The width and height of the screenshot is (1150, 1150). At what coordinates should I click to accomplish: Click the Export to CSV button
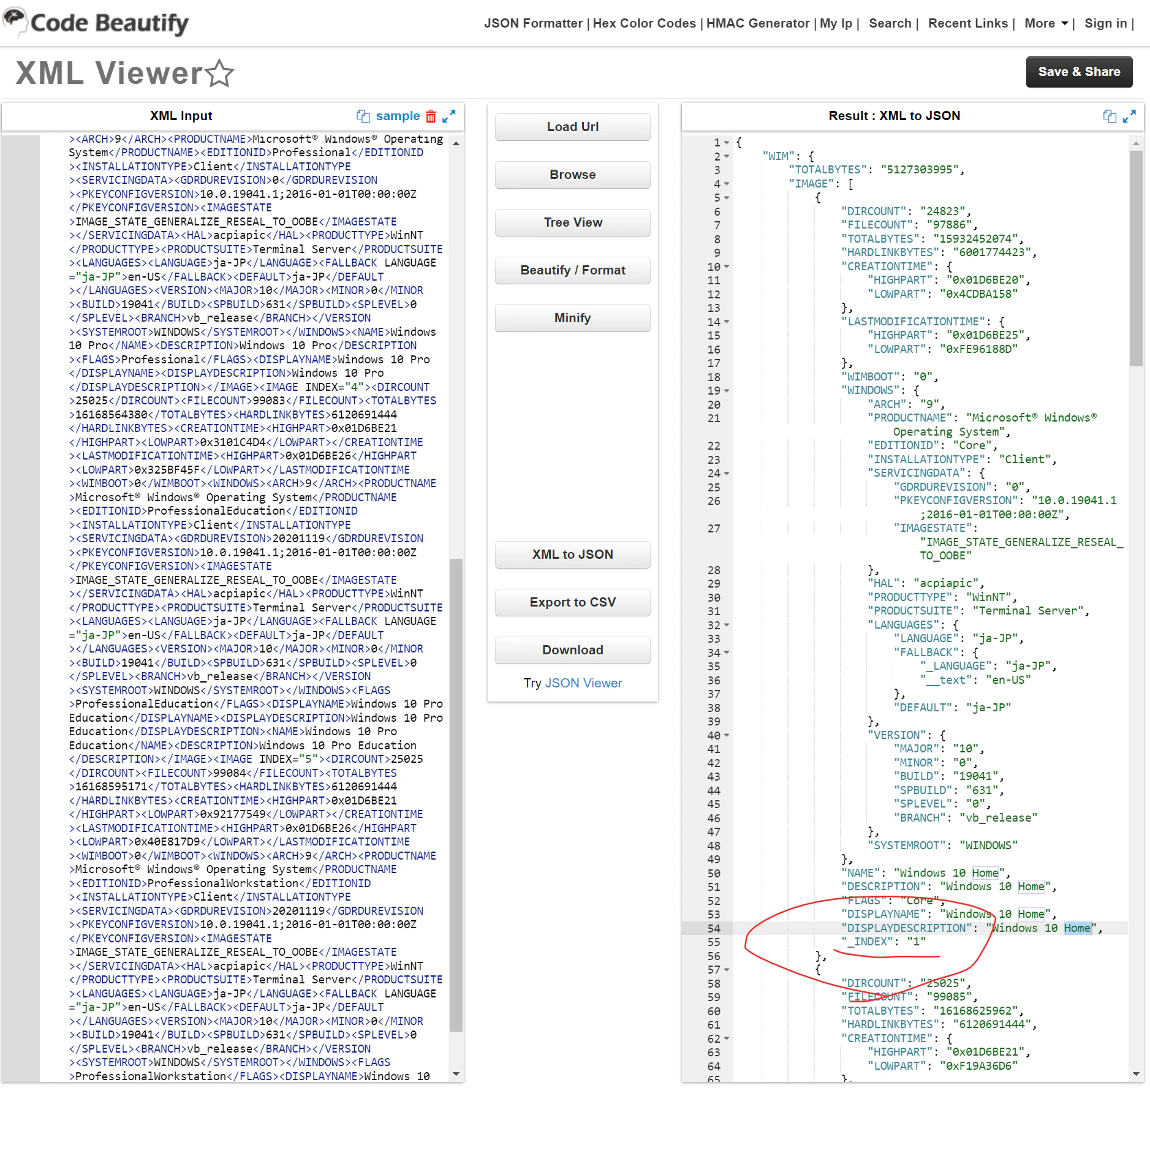click(x=572, y=602)
